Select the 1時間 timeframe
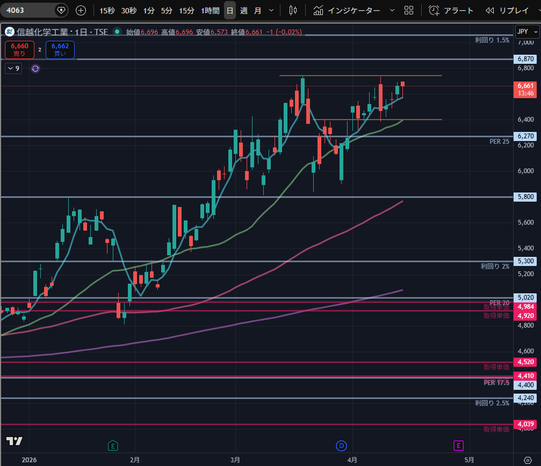The image size is (541, 466). 210,11
